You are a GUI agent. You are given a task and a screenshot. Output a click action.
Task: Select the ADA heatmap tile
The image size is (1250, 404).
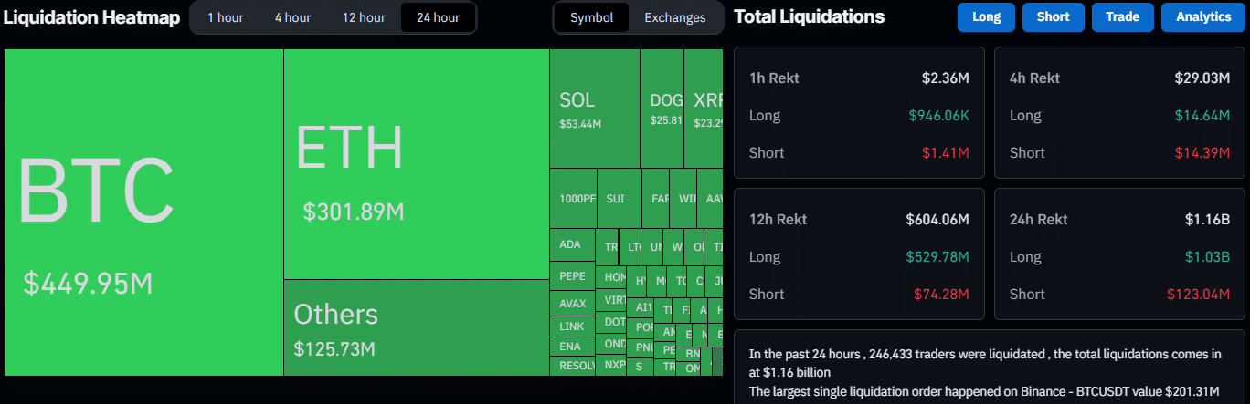pyautogui.click(x=572, y=244)
